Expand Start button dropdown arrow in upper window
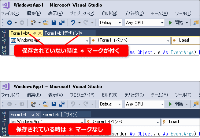This screenshot has width=200, height=138. coord(187,23)
